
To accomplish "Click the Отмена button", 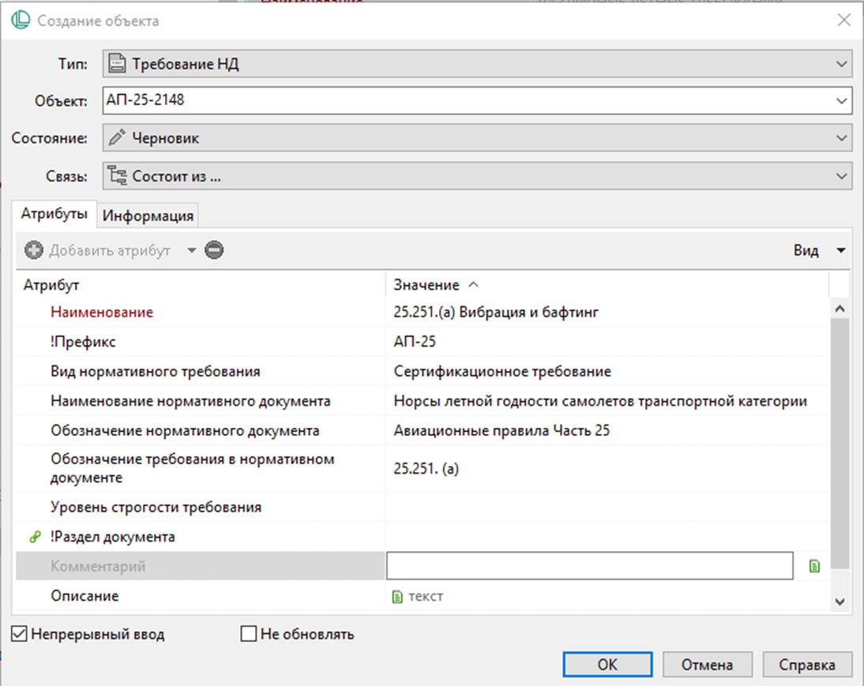I will coord(707,665).
